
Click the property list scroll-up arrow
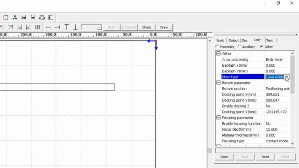click(292, 53)
